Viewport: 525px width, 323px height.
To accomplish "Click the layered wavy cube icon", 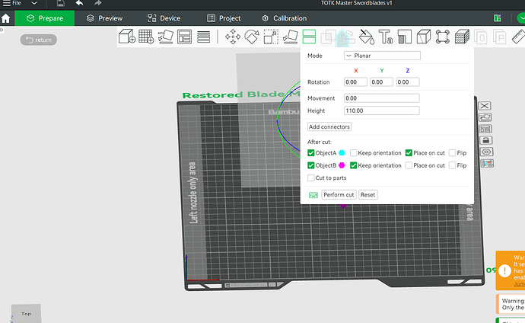I will [462, 37].
